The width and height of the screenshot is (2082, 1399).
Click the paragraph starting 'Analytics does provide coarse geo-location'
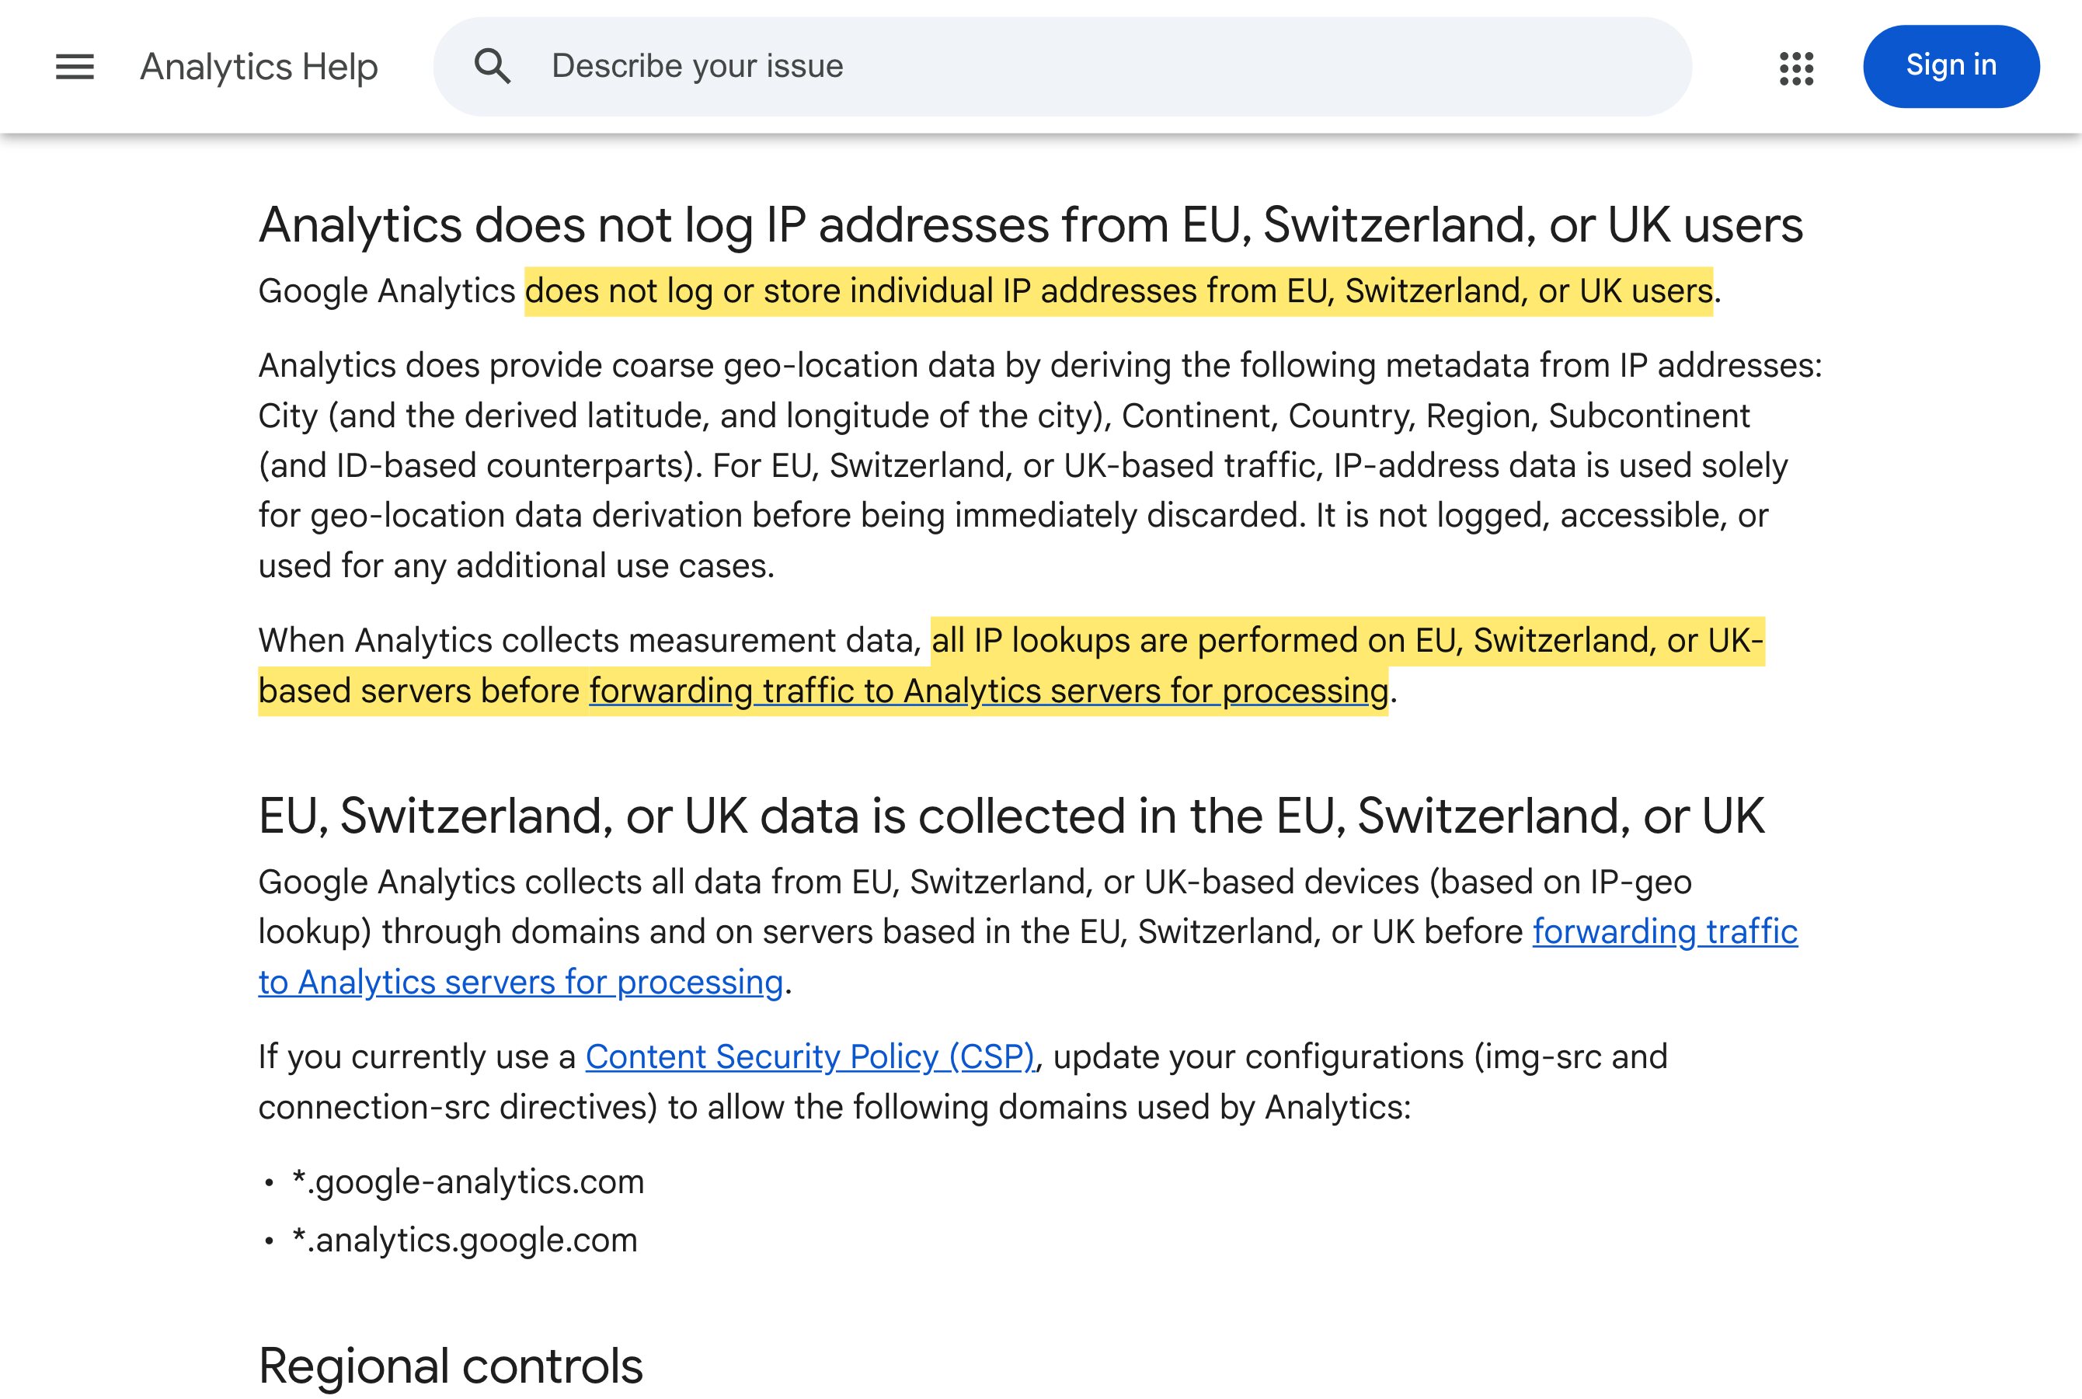1040,465
